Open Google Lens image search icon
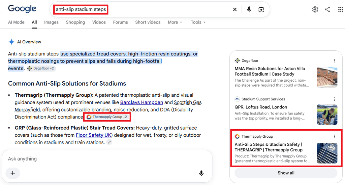The image size is (345, 185). pos(261,9)
